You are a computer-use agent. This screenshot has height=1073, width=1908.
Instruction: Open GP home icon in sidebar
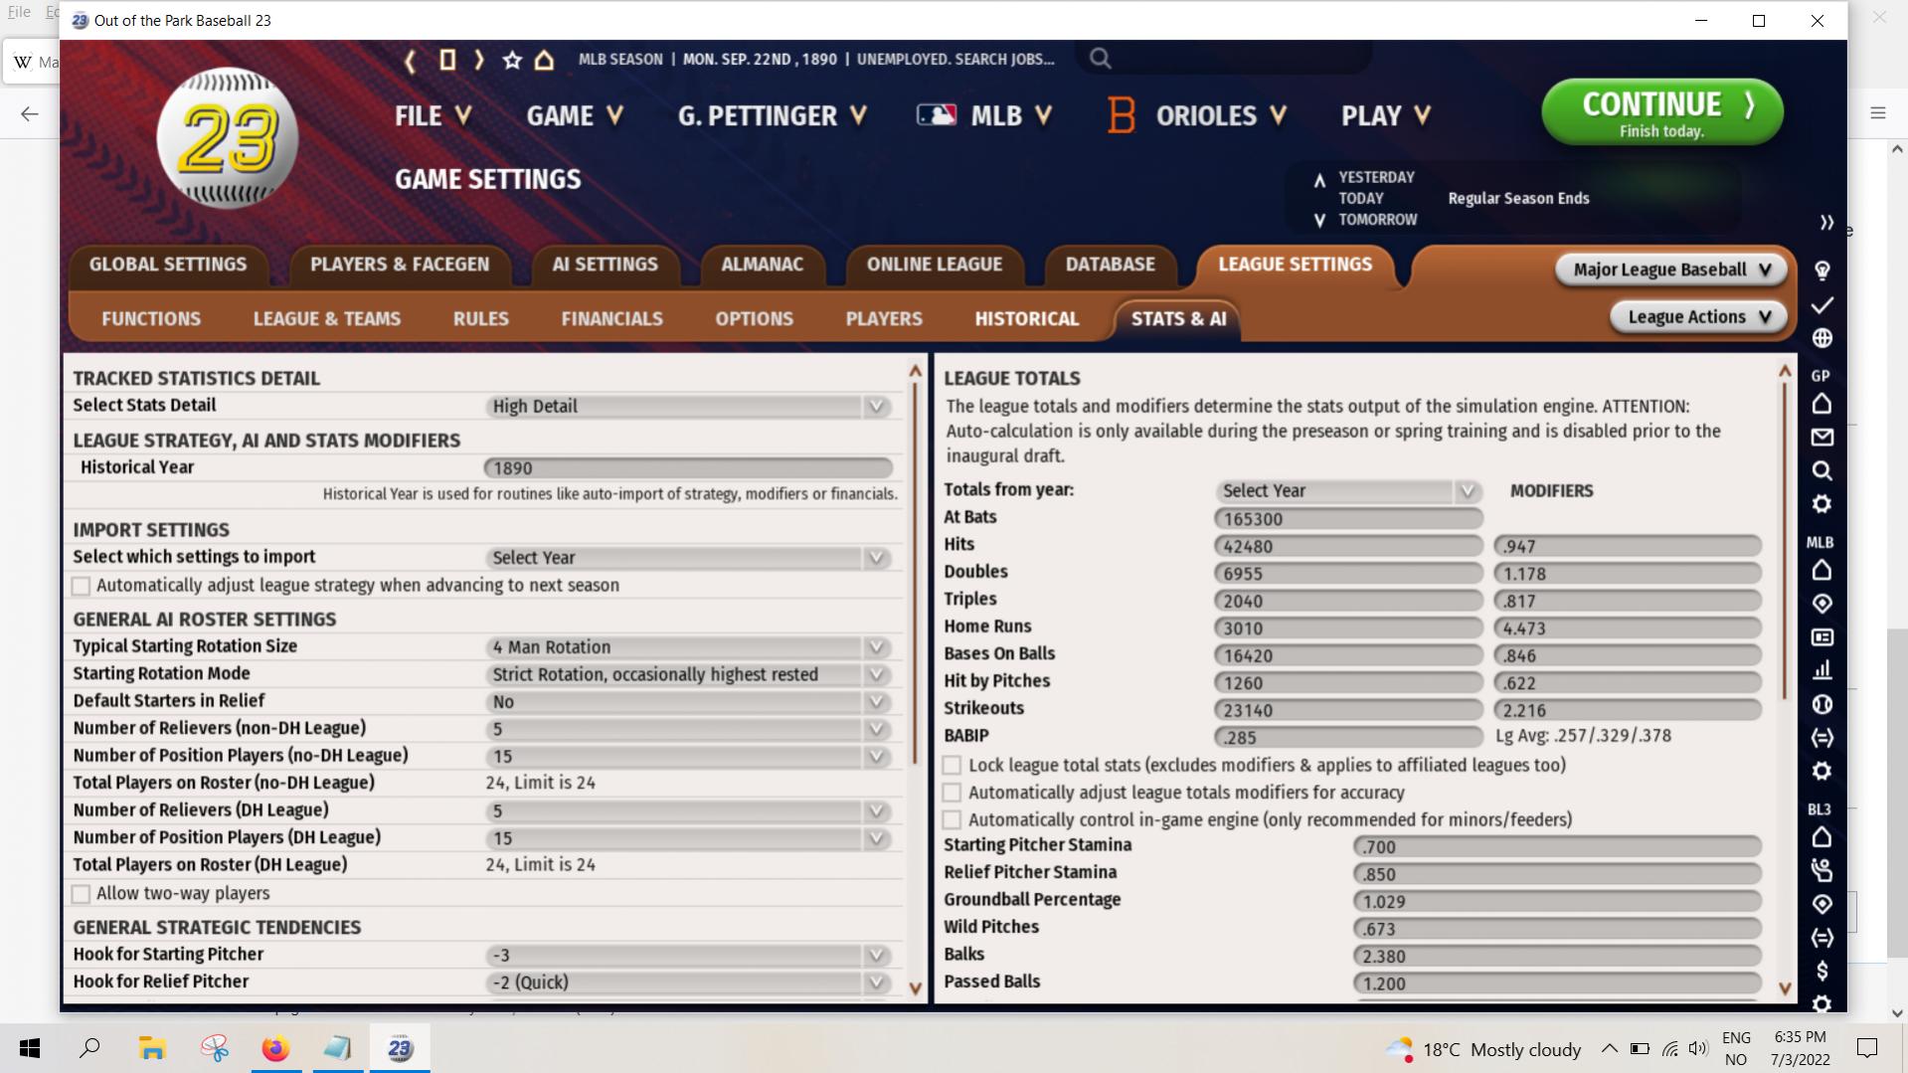coord(1821,404)
